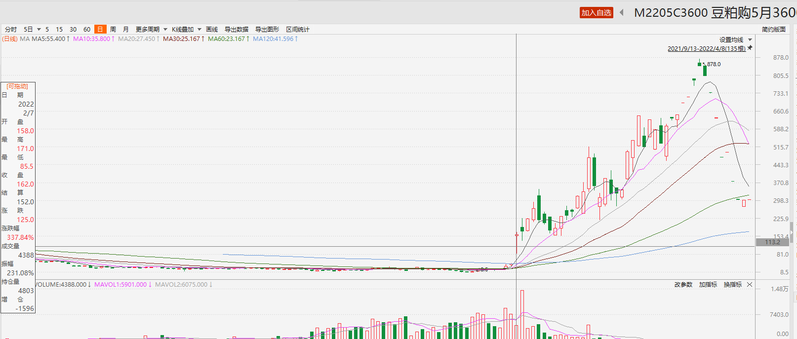Switch to the 分时 intraday tab
The height and width of the screenshot is (339, 797).
coord(11,30)
